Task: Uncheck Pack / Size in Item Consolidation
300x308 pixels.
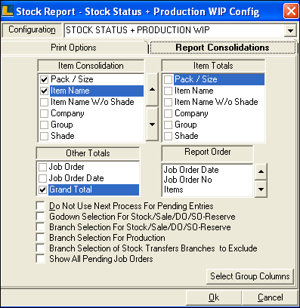Action: [44, 79]
